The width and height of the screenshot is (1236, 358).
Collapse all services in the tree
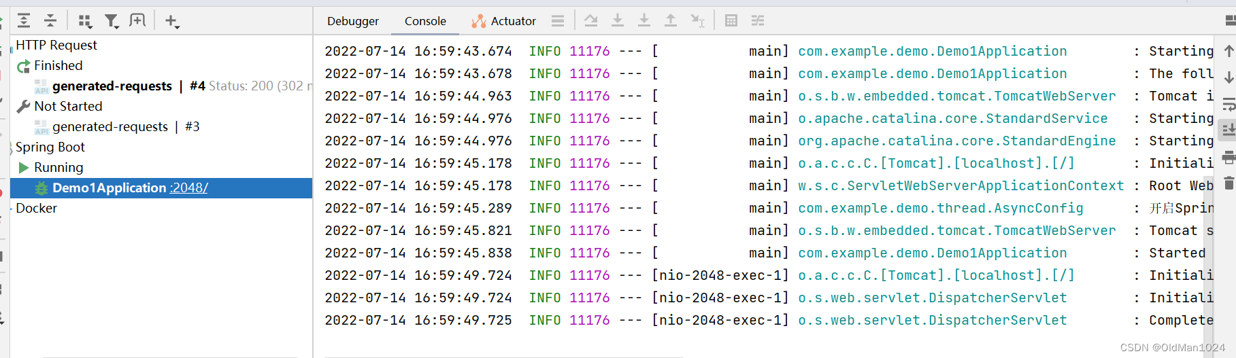50,20
